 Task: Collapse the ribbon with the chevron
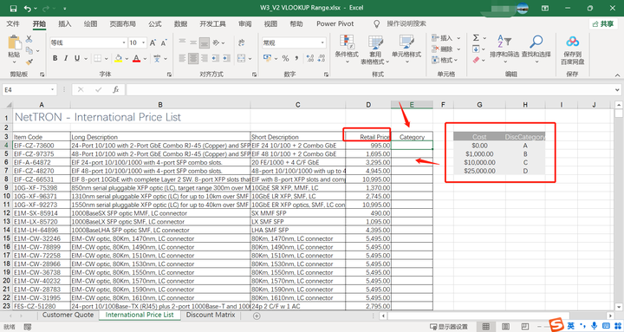coord(617,75)
